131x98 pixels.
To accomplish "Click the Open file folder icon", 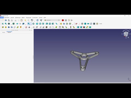I will 6,20.
